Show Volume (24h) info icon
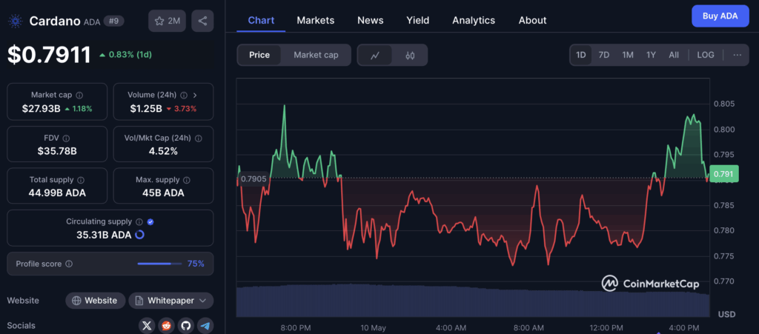Screen dimensions: 759x334 (184, 96)
